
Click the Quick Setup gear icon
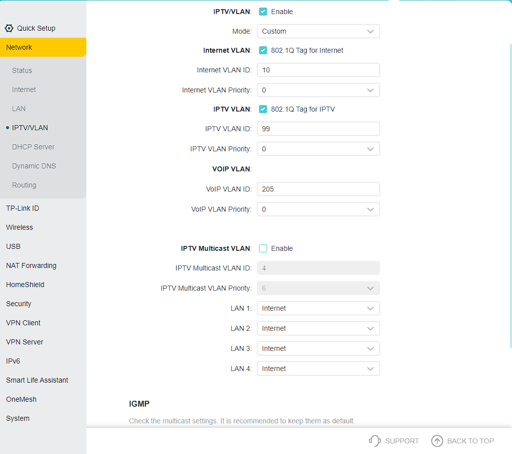9,28
